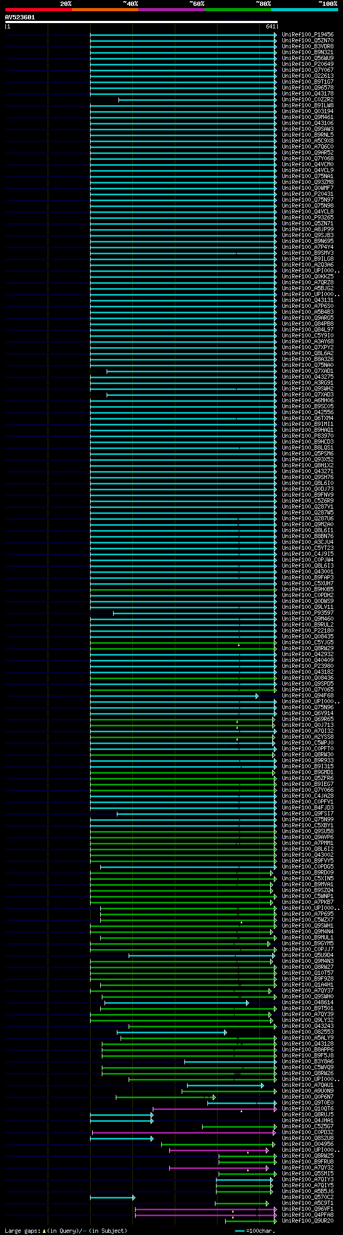Screen dimensions: 343x1235
Task: Choose the UniRef100_O04956 entry
Action: tap(308, 1144)
